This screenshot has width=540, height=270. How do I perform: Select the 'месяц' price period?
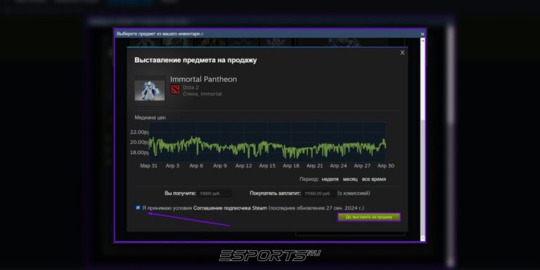tap(350, 179)
